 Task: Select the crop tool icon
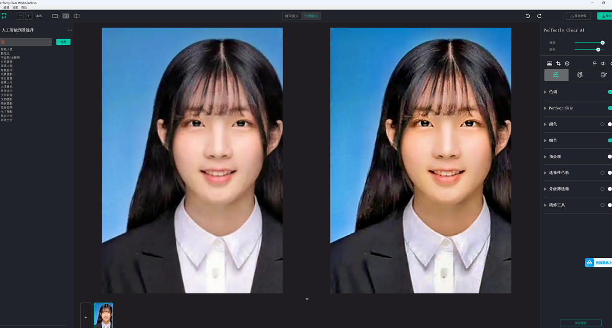[558, 63]
